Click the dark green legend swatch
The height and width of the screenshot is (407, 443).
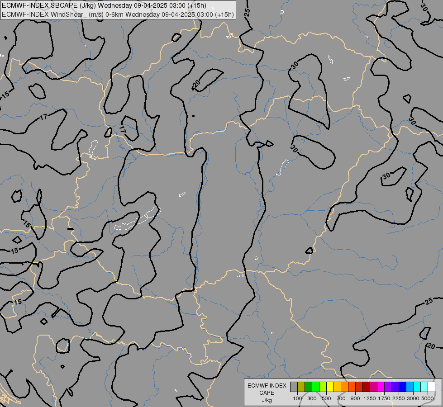[x=308, y=387]
